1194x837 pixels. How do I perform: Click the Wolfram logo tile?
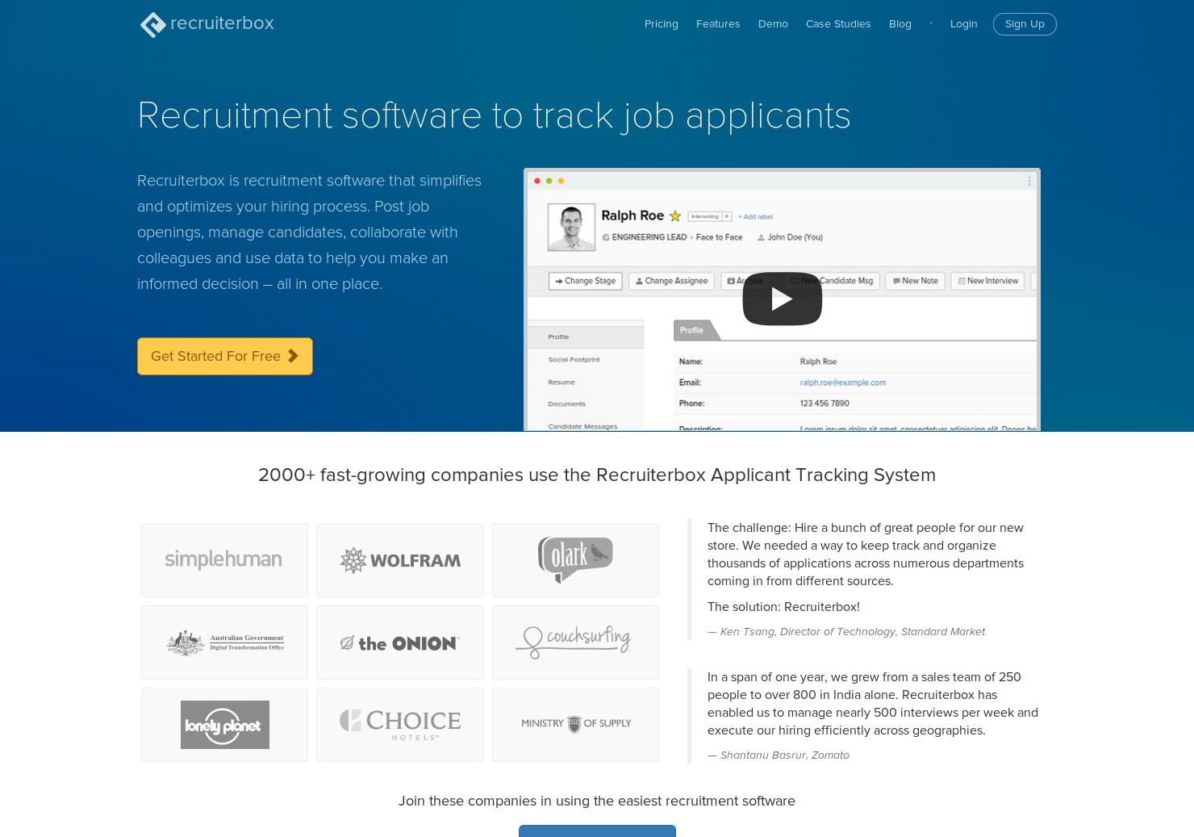pyautogui.click(x=400, y=560)
